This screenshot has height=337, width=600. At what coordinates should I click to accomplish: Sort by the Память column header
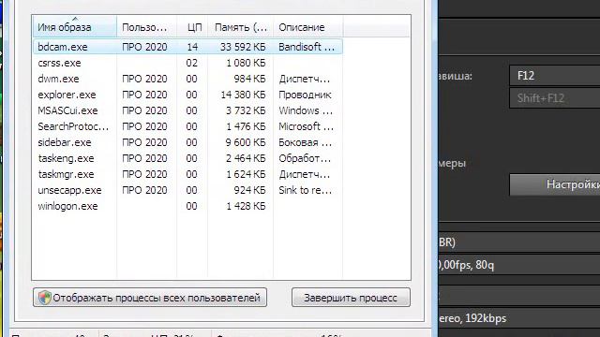[x=240, y=27]
